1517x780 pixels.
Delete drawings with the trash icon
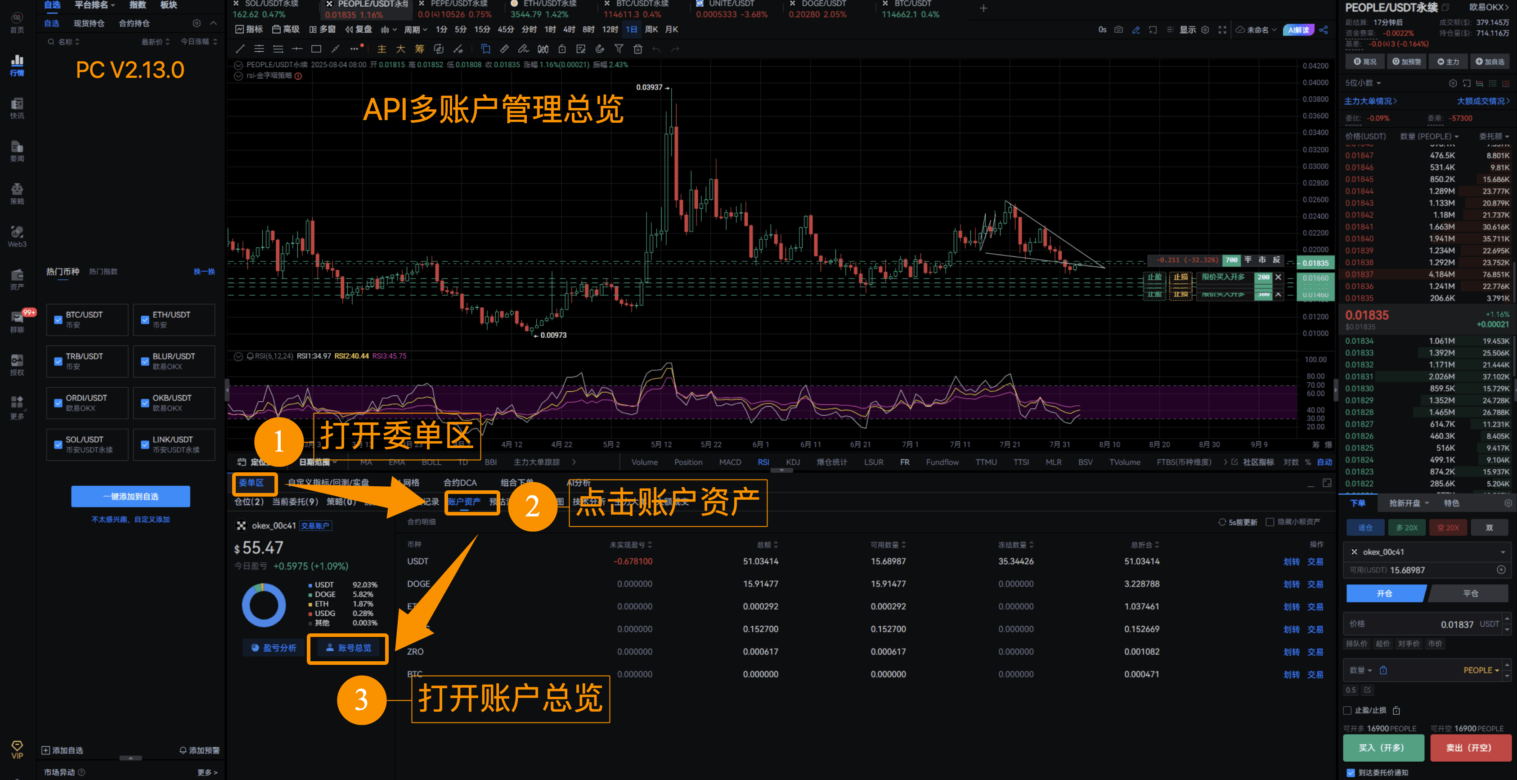tap(637, 49)
